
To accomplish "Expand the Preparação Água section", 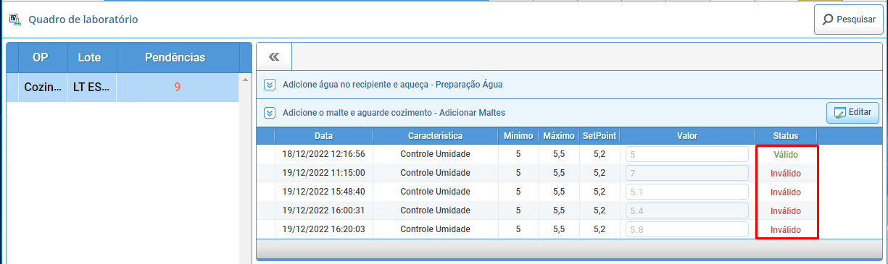I will click(270, 85).
